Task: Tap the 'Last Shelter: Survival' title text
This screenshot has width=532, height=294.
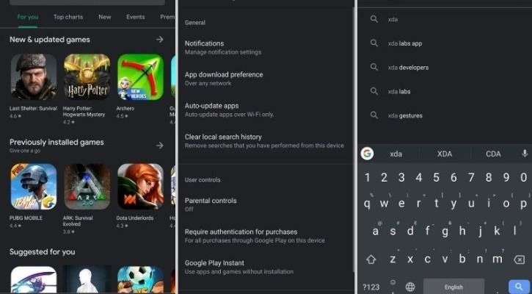Action: tap(33, 109)
